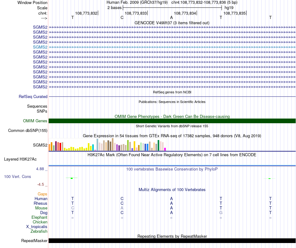296x248 pixels.
Task: Click the Window Position track label
Action: click(x=32, y=2)
